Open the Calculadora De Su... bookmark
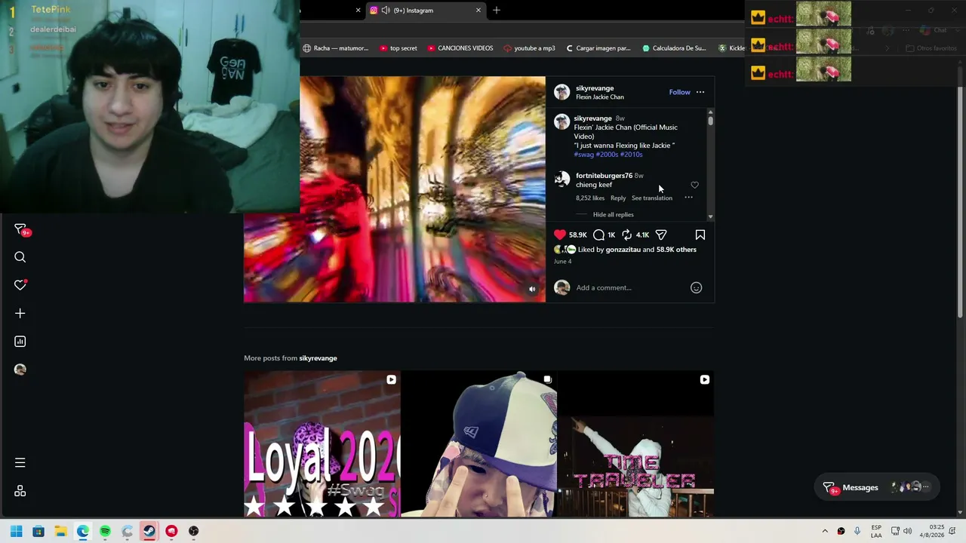966x543 pixels. pyautogui.click(x=674, y=48)
